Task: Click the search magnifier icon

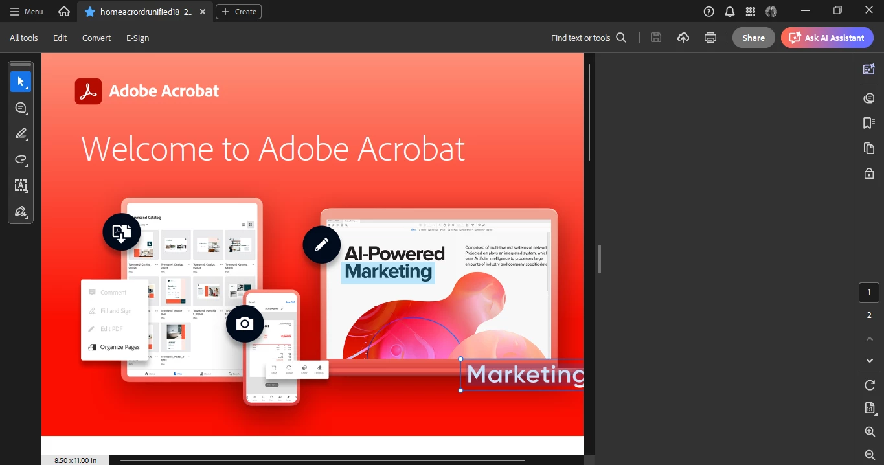Action: [621, 38]
